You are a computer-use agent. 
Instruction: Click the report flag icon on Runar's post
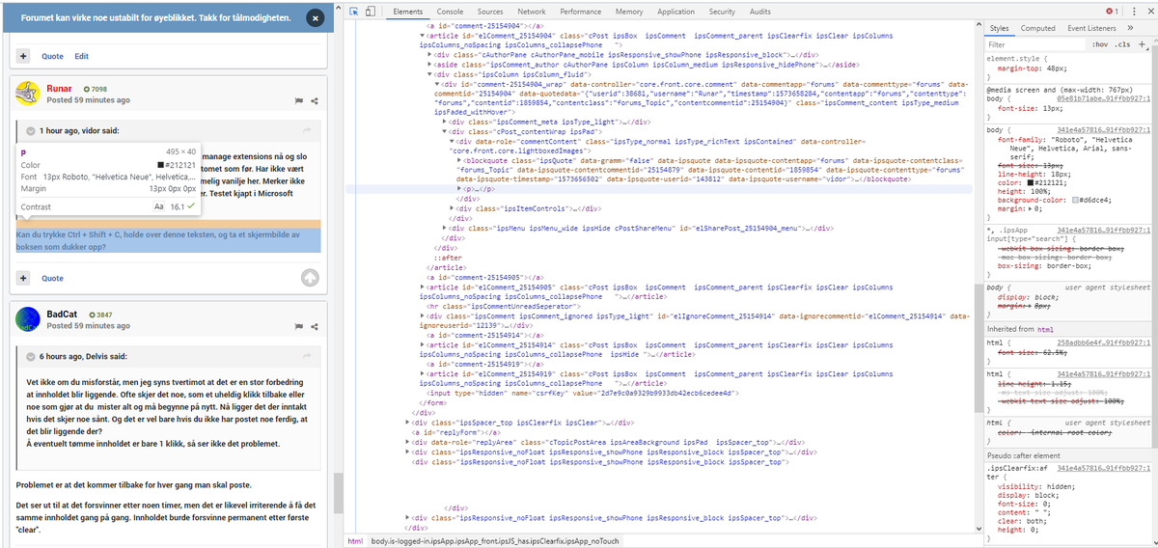pyautogui.click(x=299, y=99)
